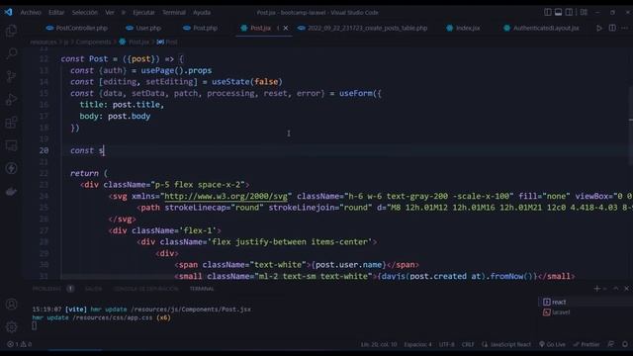Close the Post.jsx editor tab

click(x=286, y=28)
